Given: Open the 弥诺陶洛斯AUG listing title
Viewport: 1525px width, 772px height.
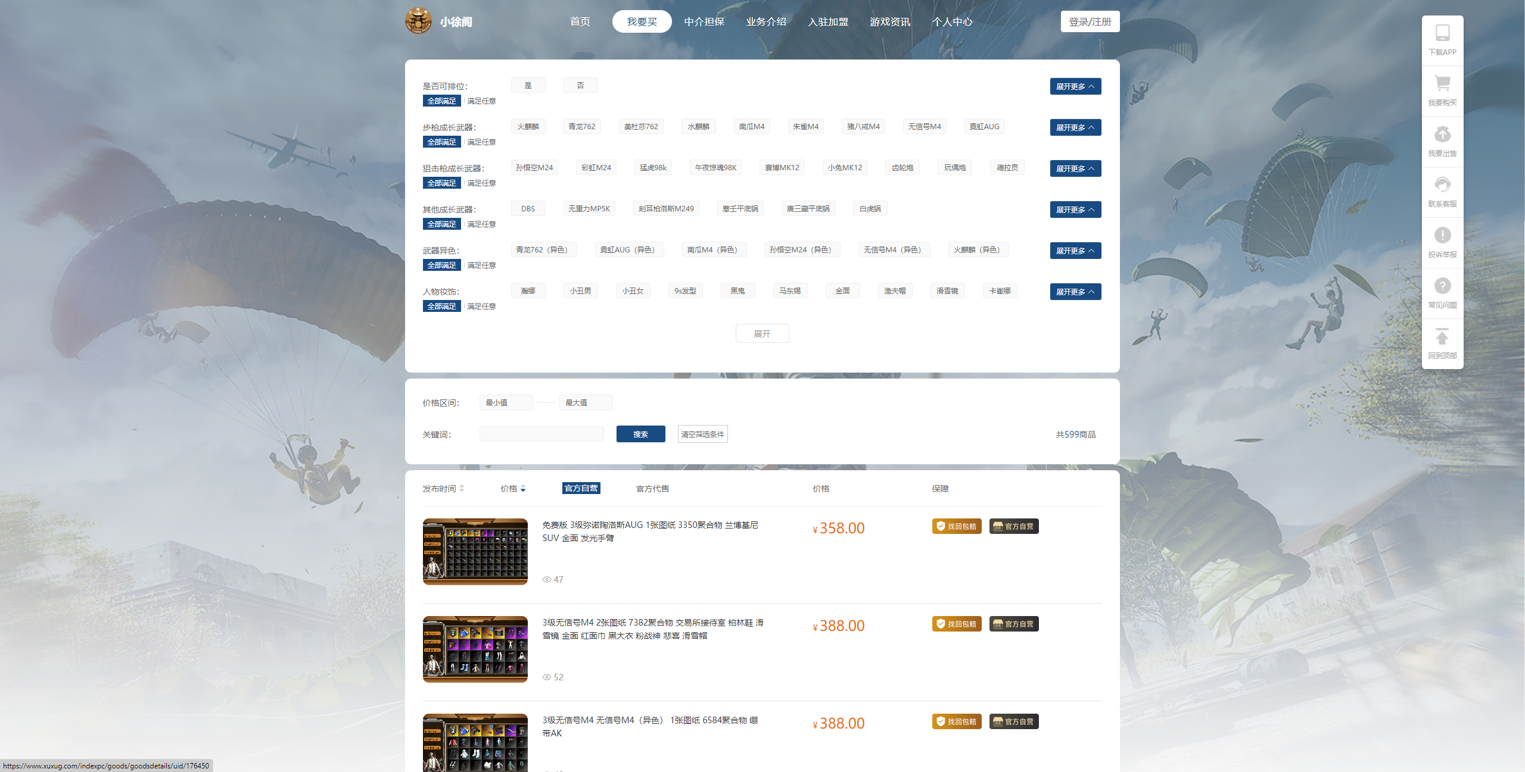Looking at the screenshot, I should click(651, 532).
